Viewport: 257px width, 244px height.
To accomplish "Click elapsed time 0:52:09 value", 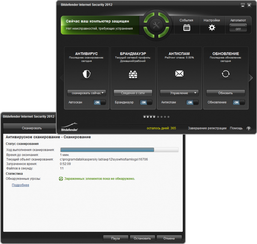I will coord(65,164).
